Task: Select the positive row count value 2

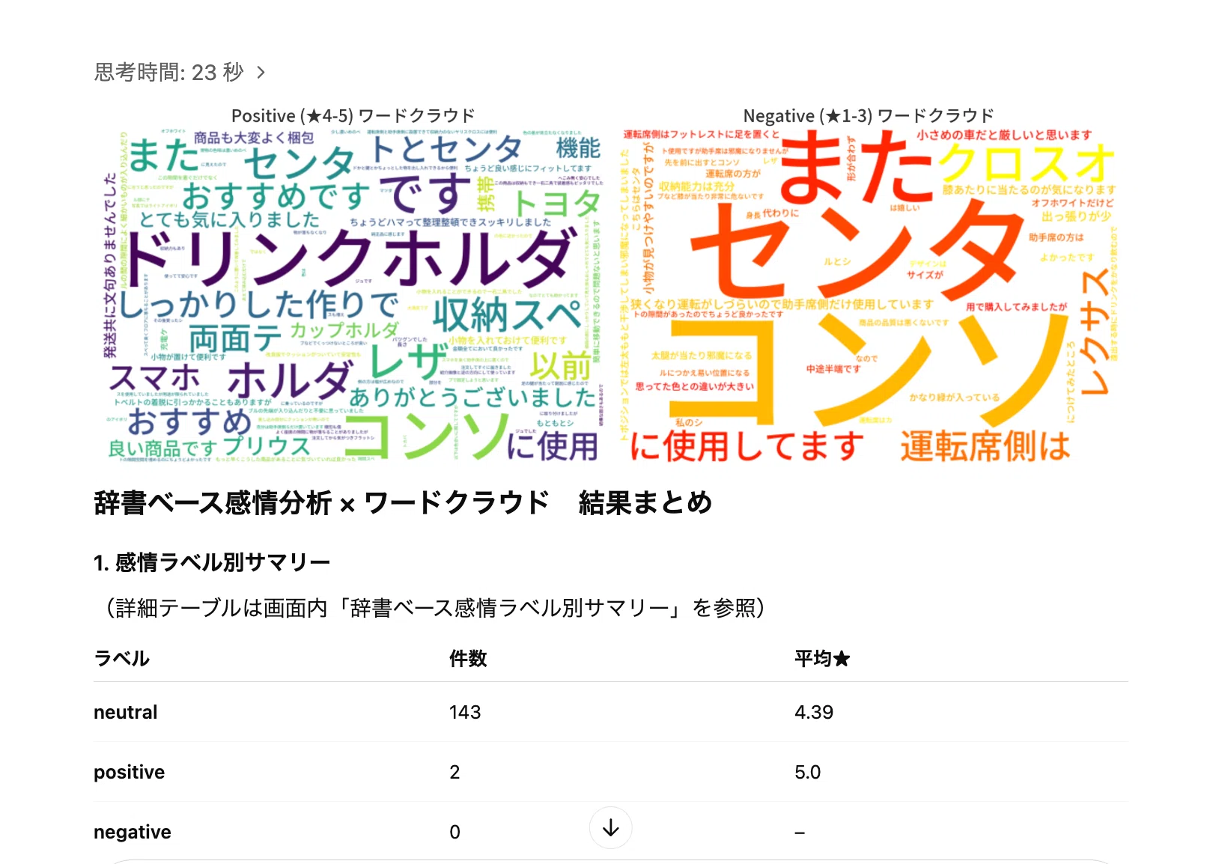Action: [455, 772]
